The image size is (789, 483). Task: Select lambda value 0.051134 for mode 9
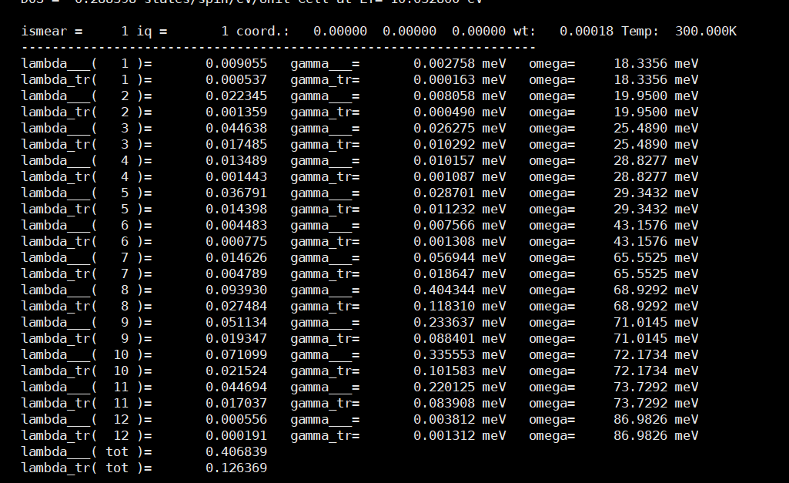click(236, 323)
